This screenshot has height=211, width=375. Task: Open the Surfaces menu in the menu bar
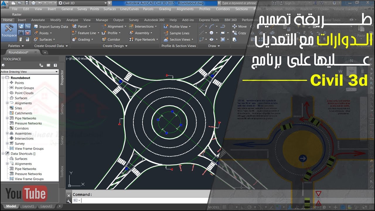(110, 9)
